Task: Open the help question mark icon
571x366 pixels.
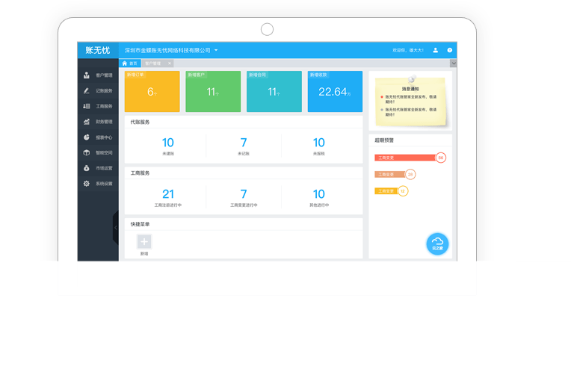Action: pyautogui.click(x=450, y=50)
